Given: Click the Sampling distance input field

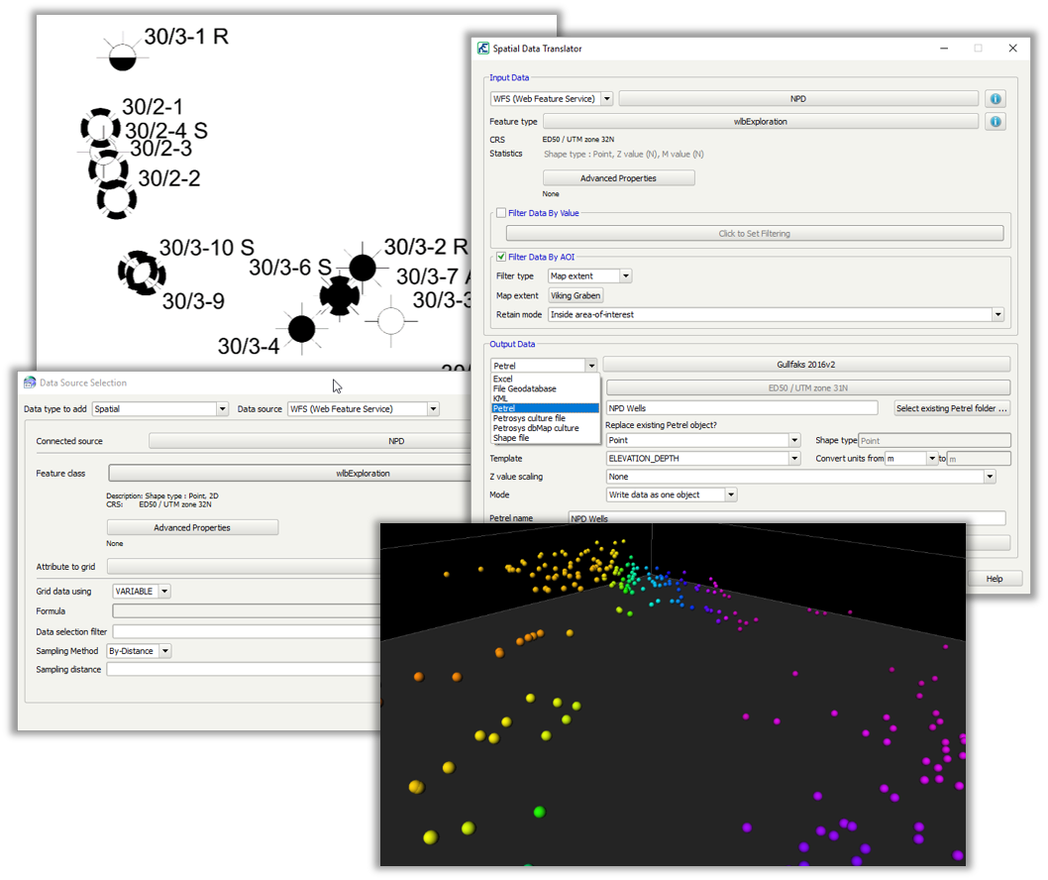Looking at the screenshot, I should click(248, 669).
